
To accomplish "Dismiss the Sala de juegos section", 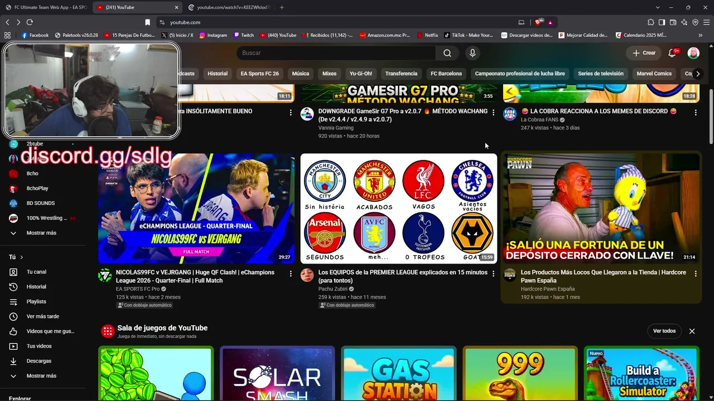I will [x=692, y=331].
